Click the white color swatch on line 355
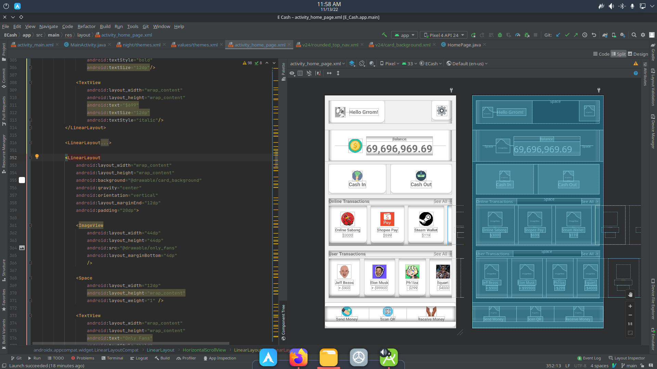This screenshot has width=657, height=369. [x=22, y=180]
